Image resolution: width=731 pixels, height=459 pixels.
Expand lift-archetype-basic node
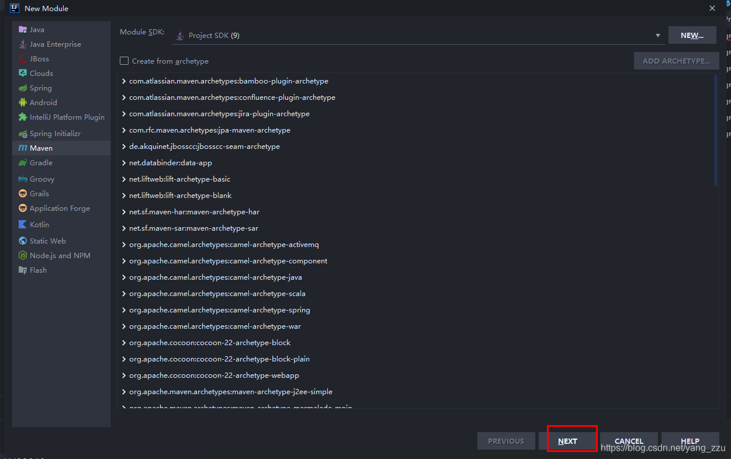click(124, 179)
